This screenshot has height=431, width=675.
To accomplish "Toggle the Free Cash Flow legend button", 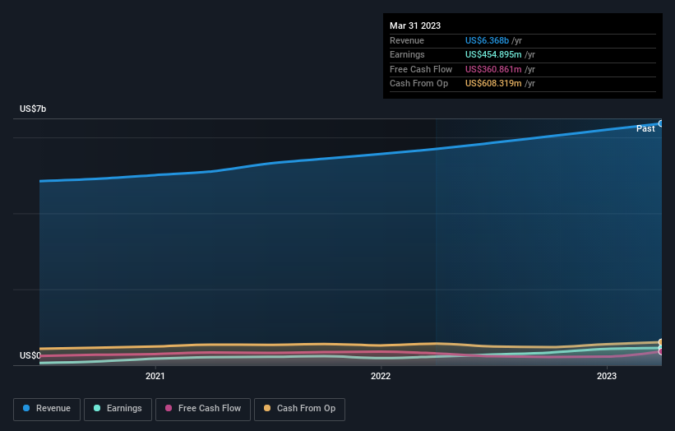I will [203, 409].
